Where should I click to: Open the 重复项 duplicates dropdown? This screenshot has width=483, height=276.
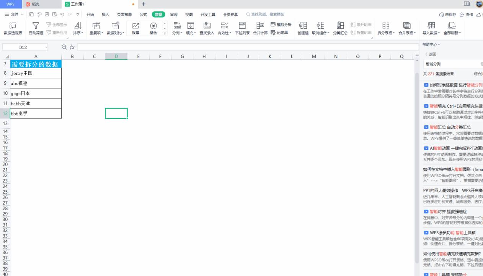(x=96, y=29)
